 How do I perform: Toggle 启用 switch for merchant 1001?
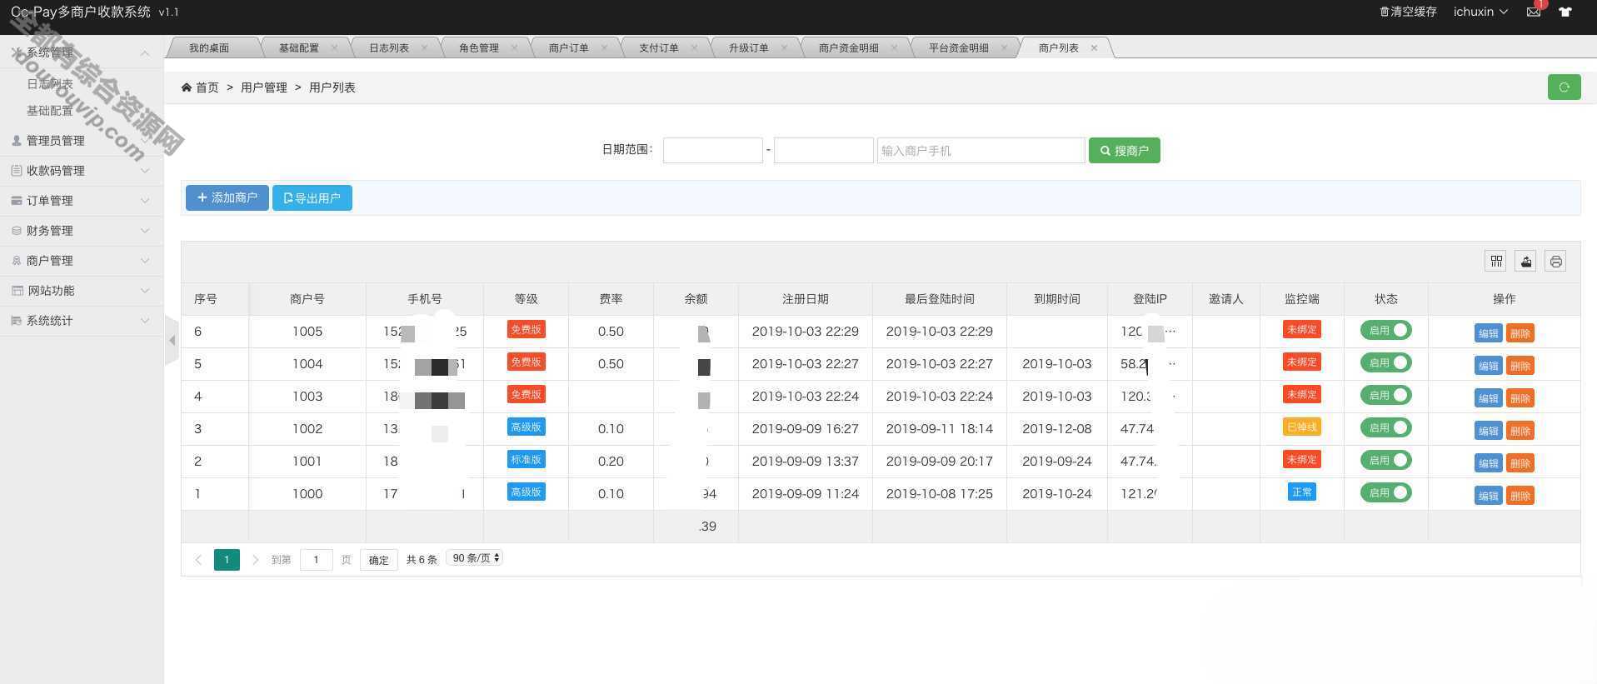(1385, 460)
